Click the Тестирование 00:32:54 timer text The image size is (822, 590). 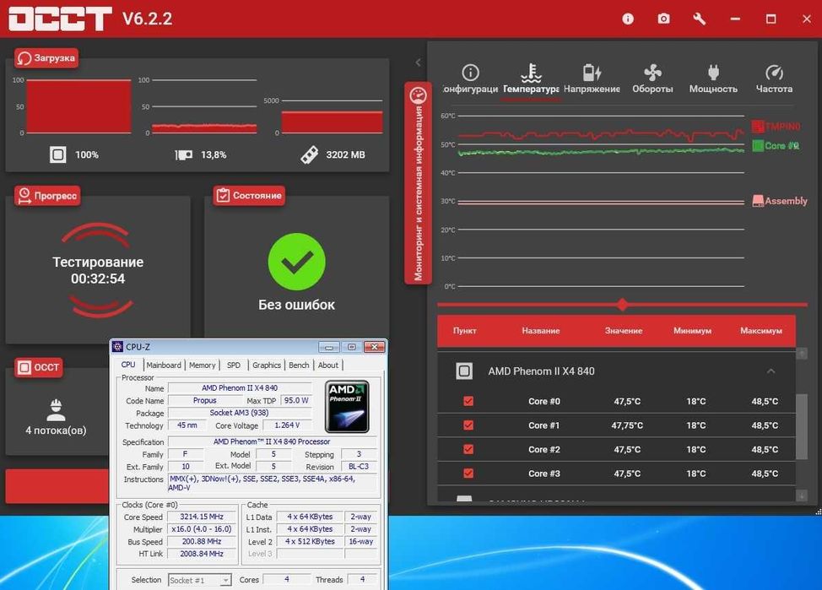pos(98,270)
